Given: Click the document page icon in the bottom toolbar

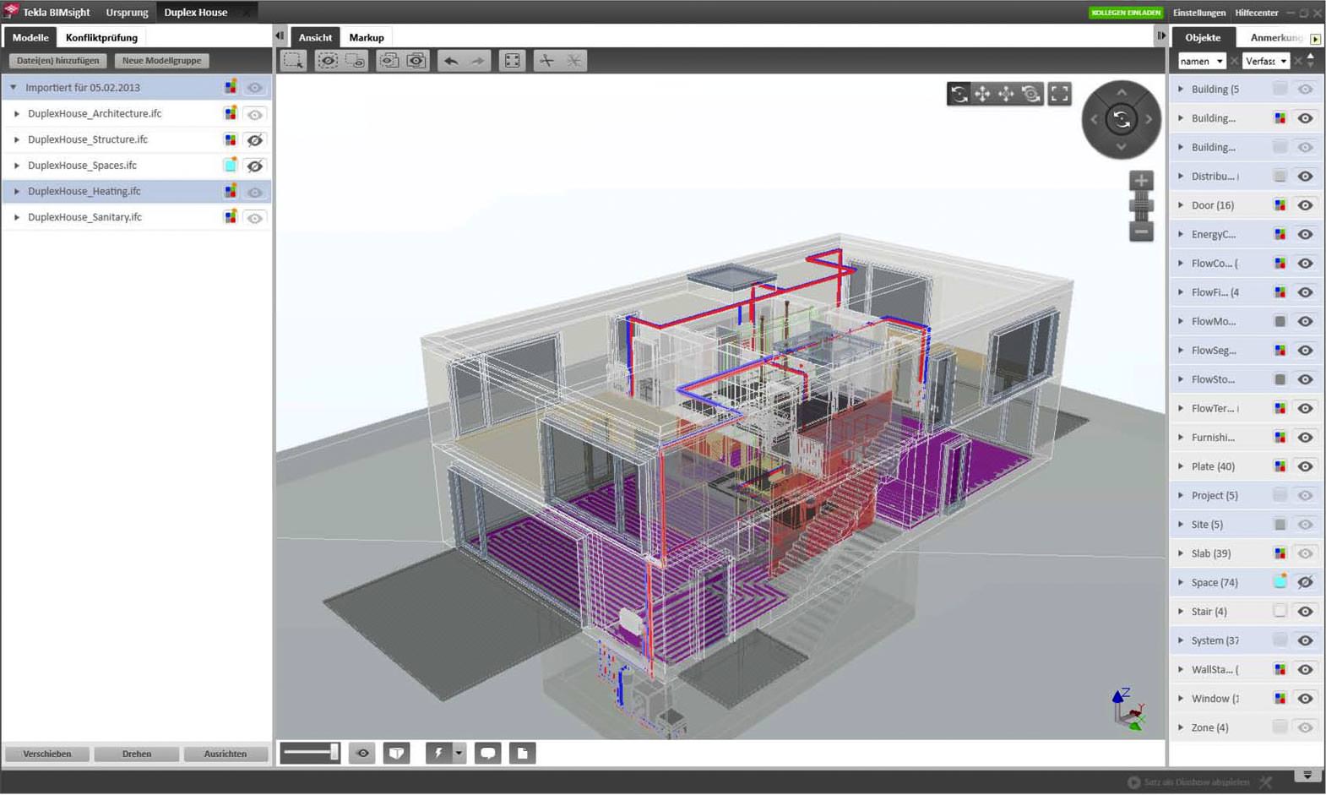Looking at the screenshot, I should 523,754.
